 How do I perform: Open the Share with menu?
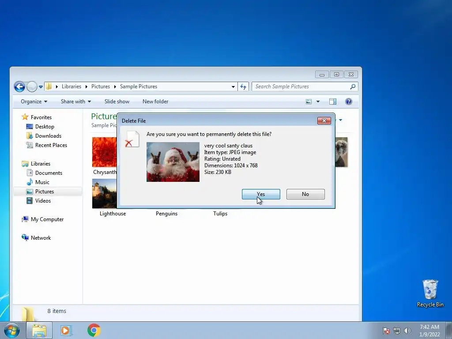pos(76,102)
